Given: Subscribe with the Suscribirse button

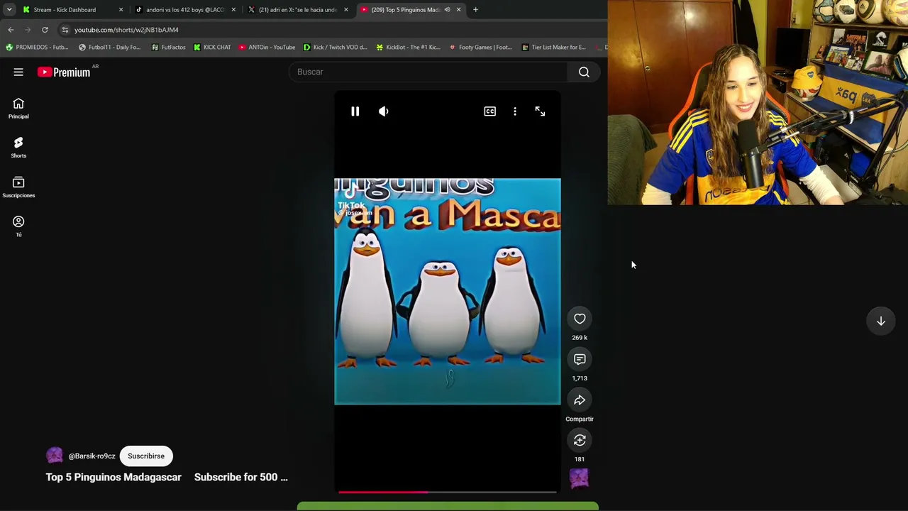Looking at the screenshot, I should click(146, 456).
